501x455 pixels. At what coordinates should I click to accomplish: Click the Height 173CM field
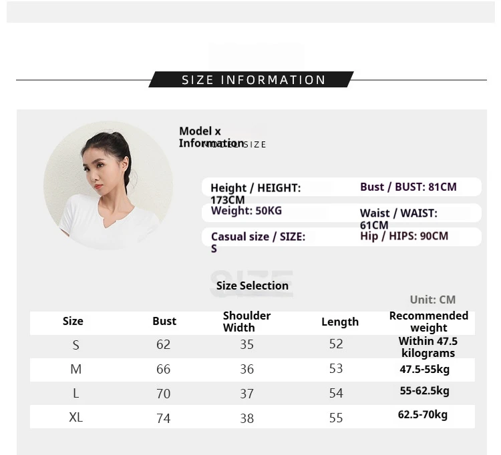click(x=256, y=193)
